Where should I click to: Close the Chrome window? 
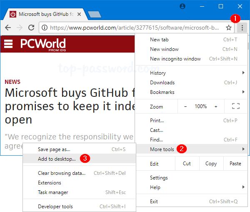point(240,6)
